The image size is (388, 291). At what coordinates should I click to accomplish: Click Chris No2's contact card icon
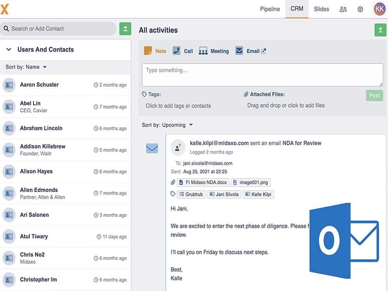point(9,258)
